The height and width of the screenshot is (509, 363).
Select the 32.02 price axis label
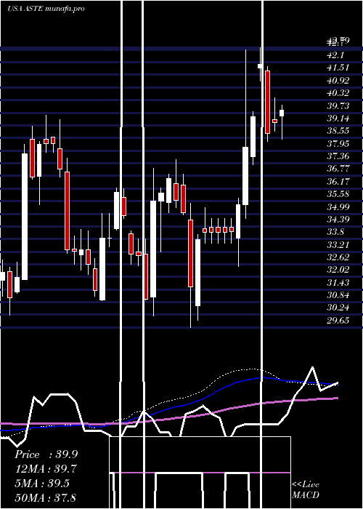(x=338, y=270)
